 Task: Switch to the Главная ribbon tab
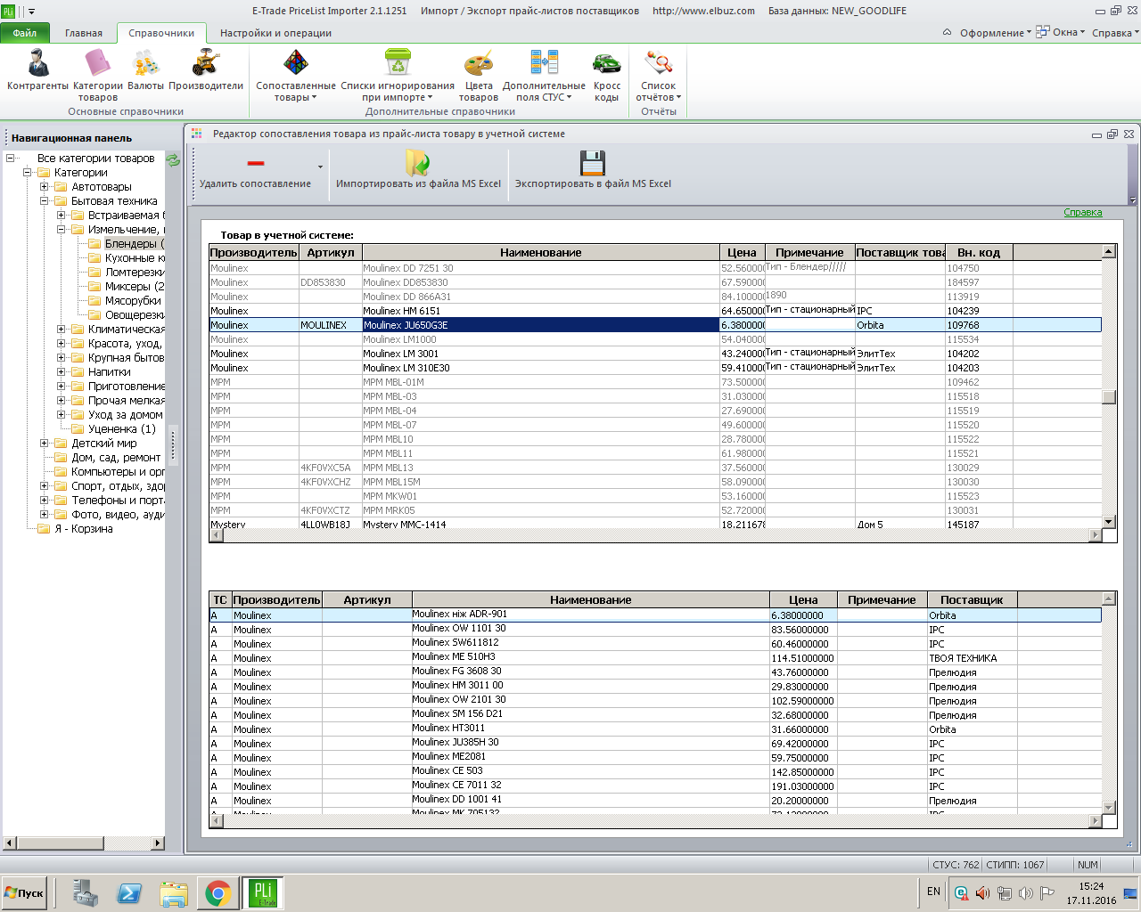(84, 33)
